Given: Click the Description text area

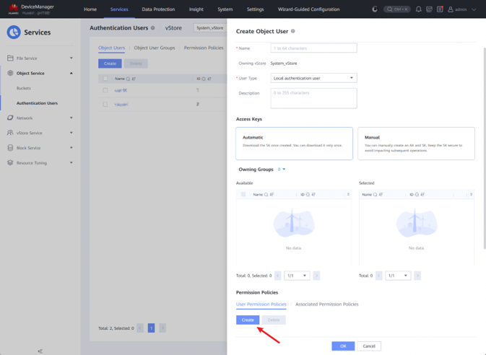Looking at the screenshot, I should [313, 97].
